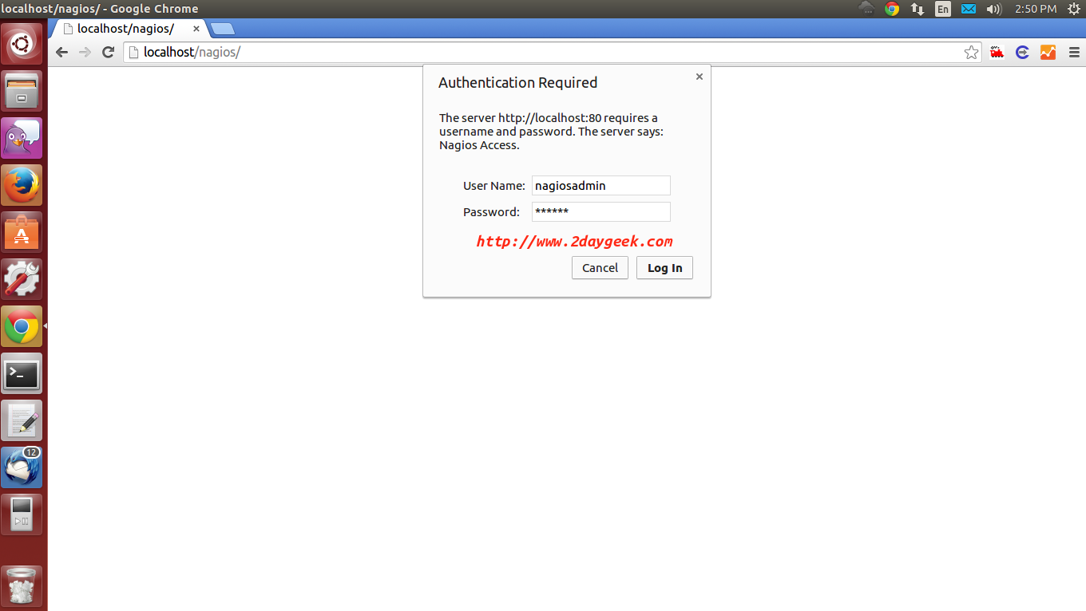This screenshot has width=1086, height=611.
Task: Launch Pidgin messenger from launcher
Action: pyautogui.click(x=22, y=138)
